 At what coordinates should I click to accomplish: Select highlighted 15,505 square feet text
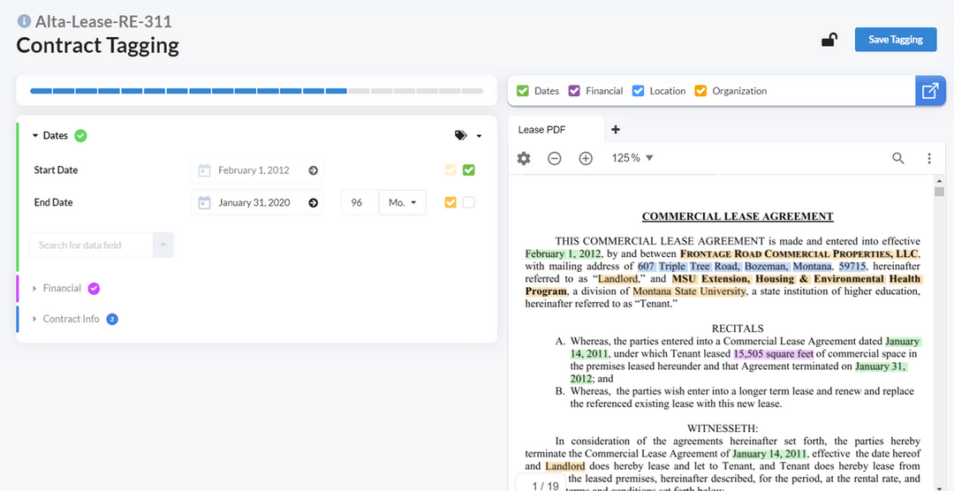(773, 353)
